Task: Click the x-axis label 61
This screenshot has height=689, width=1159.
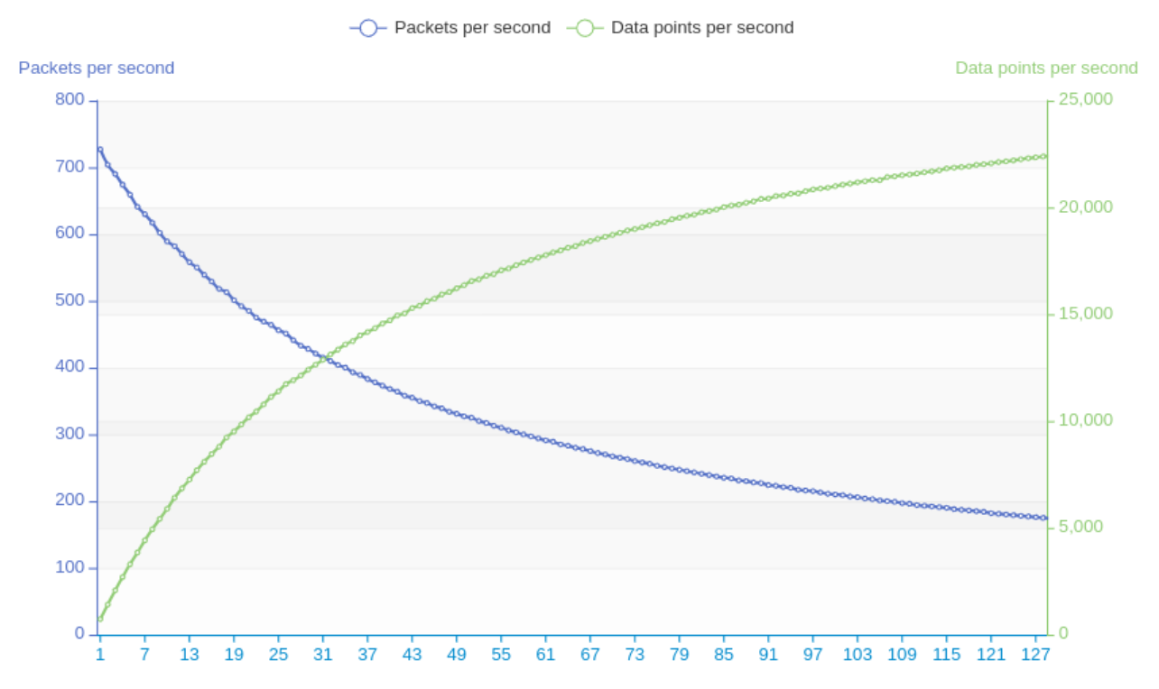Action: click(545, 655)
